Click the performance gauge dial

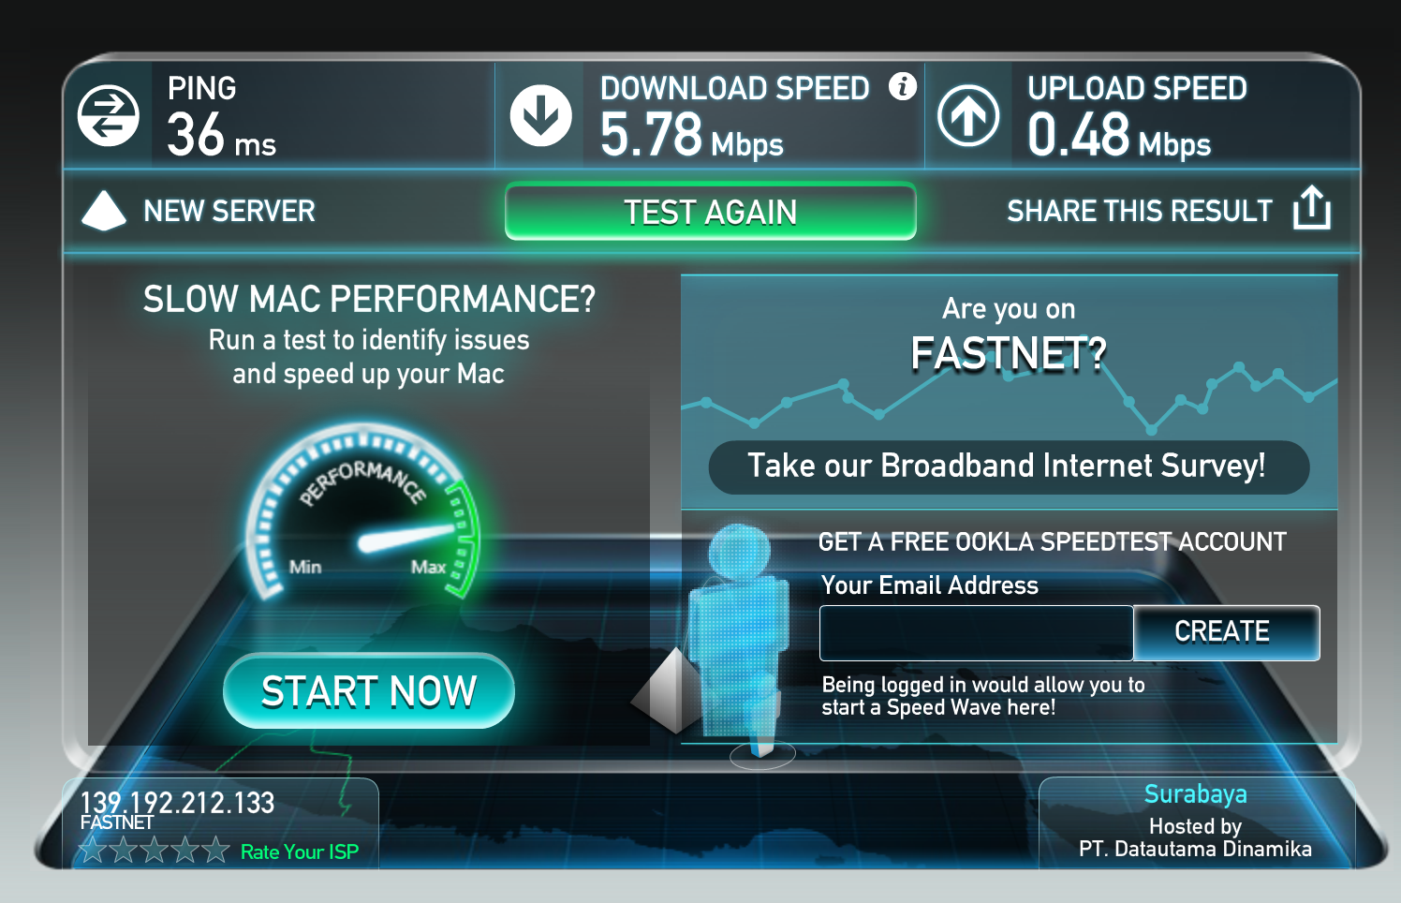pyautogui.click(x=363, y=512)
